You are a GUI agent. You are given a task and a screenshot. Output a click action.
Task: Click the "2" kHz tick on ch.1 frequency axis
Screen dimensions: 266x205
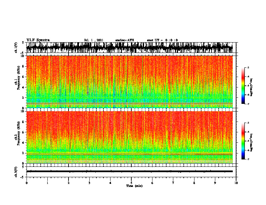pyautogui.click(x=24, y=98)
